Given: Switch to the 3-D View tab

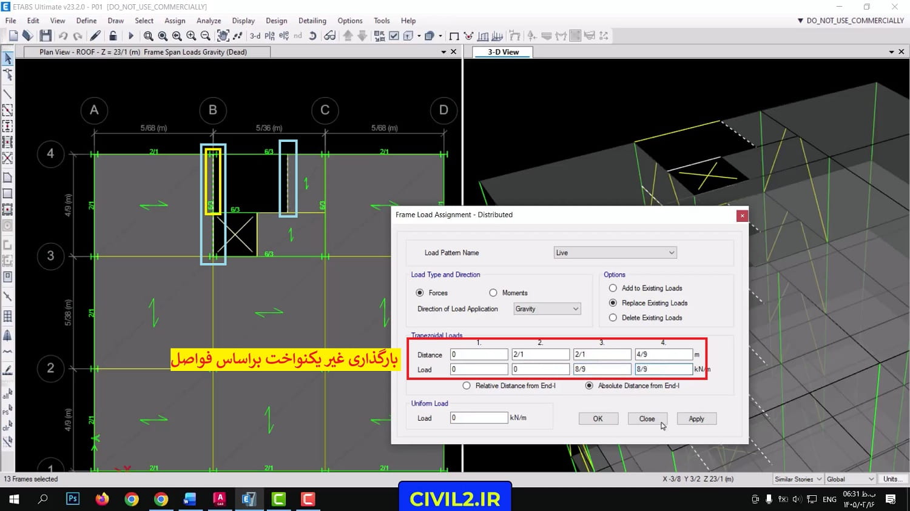Looking at the screenshot, I should click(x=504, y=52).
